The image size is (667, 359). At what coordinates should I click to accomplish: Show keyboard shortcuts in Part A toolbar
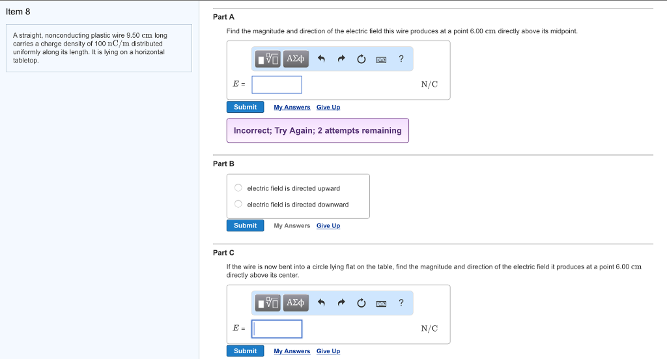point(382,59)
